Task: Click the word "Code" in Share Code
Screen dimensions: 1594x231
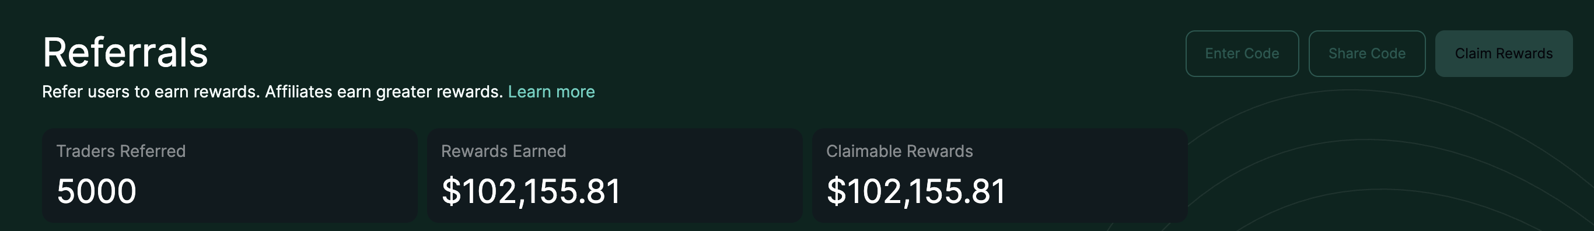Action: (x=1388, y=54)
